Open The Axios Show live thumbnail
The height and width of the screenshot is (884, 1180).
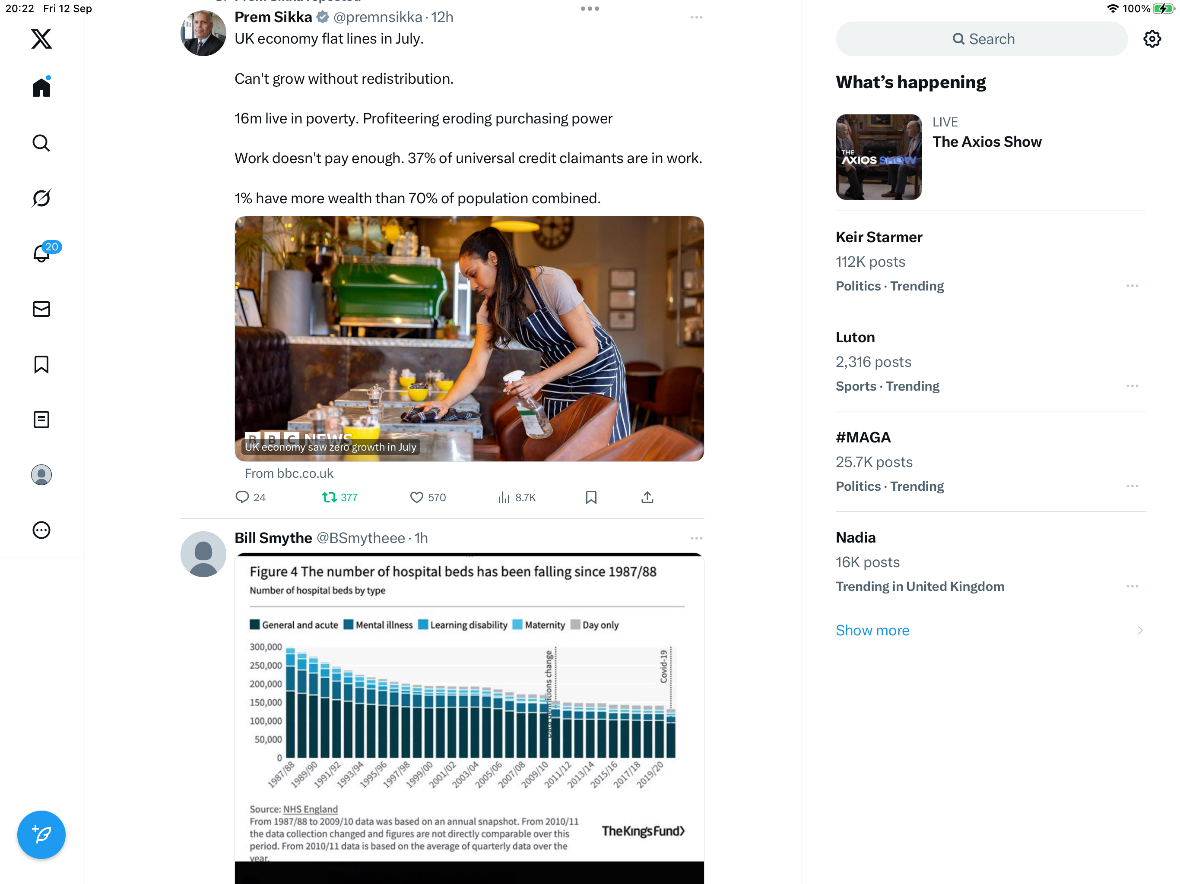(879, 157)
